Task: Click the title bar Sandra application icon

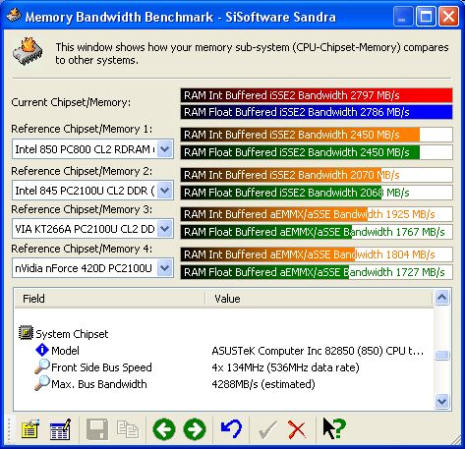Action: [x=14, y=16]
